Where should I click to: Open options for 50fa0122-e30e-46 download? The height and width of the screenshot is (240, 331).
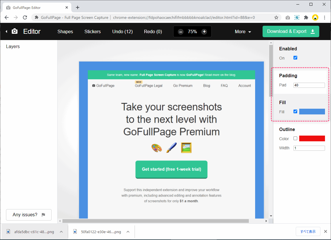coord(128,232)
